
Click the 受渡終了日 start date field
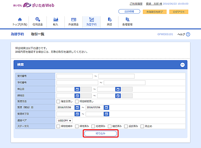tap(66, 114)
